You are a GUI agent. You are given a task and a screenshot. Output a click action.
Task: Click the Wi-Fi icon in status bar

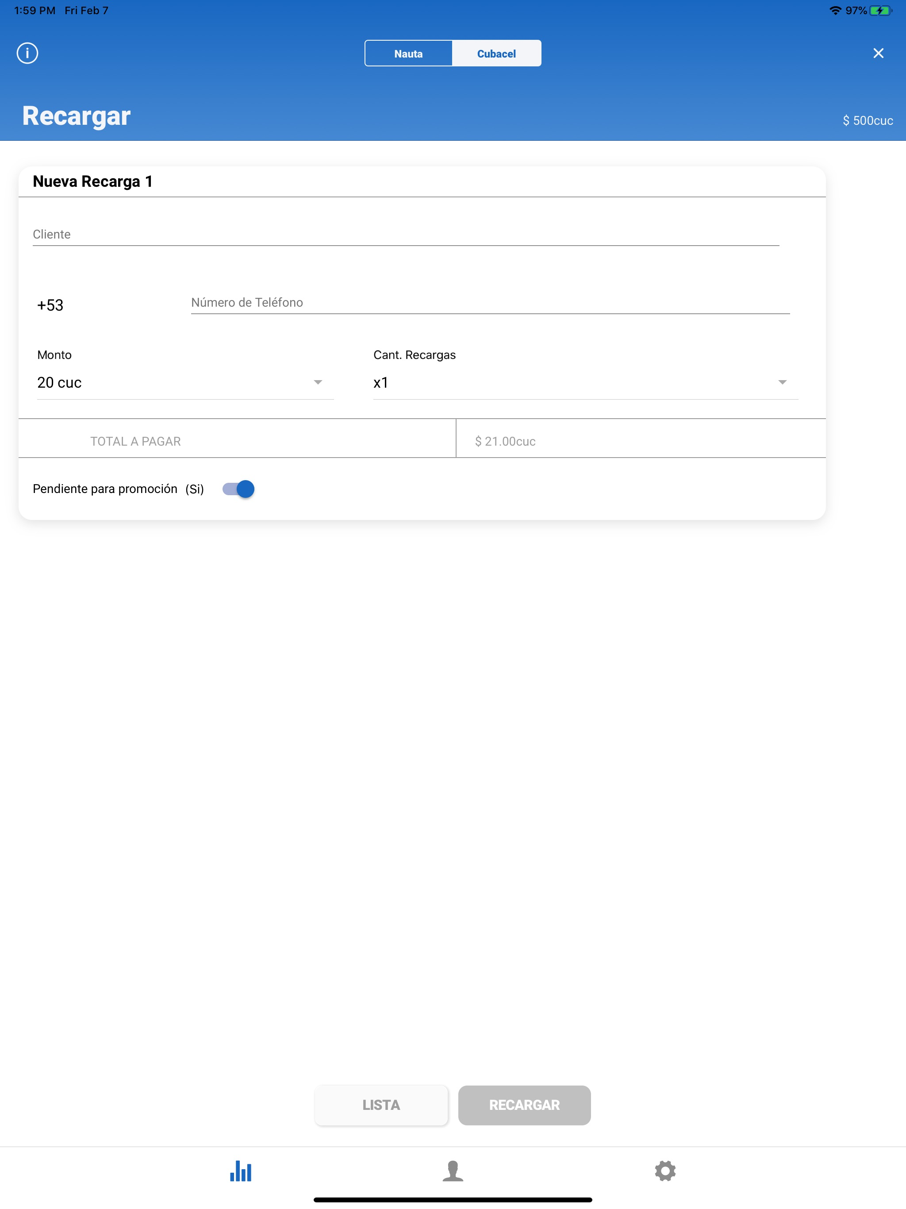click(x=835, y=10)
